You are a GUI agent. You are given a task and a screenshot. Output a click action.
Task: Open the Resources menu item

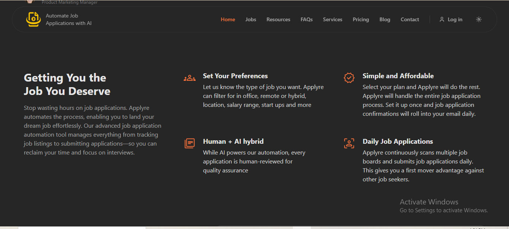point(278,19)
